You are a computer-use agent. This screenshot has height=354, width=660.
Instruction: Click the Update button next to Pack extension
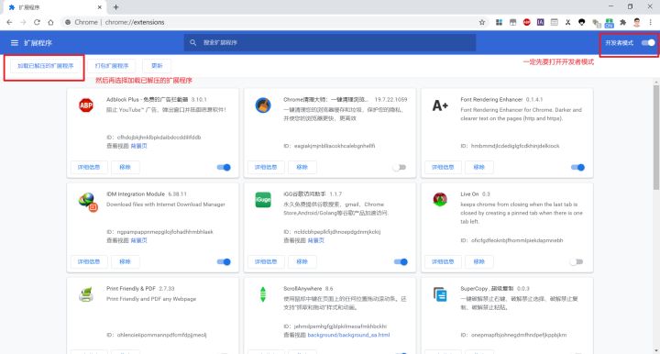pyautogui.click(x=157, y=66)
